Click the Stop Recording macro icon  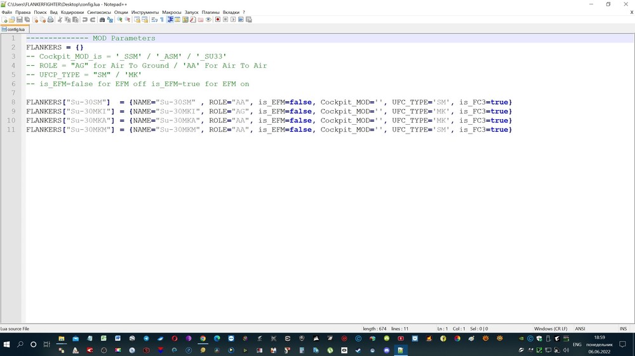[x=225, y=20]
